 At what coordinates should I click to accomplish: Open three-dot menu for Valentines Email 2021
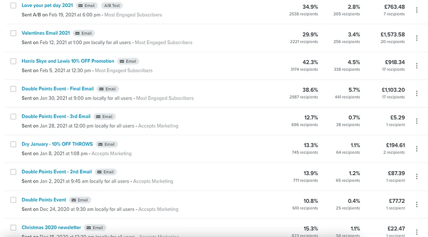418,39
